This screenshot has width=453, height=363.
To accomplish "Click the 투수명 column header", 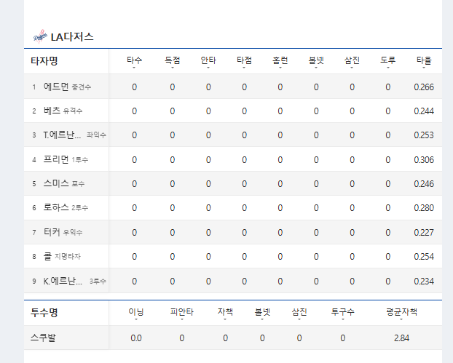I will tap(44, 313).
